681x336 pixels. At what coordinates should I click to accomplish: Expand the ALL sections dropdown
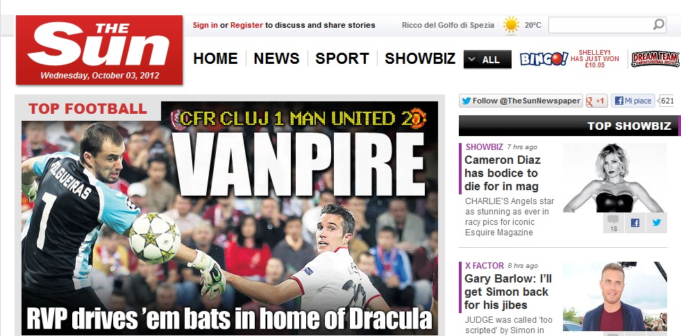point(487,60)
